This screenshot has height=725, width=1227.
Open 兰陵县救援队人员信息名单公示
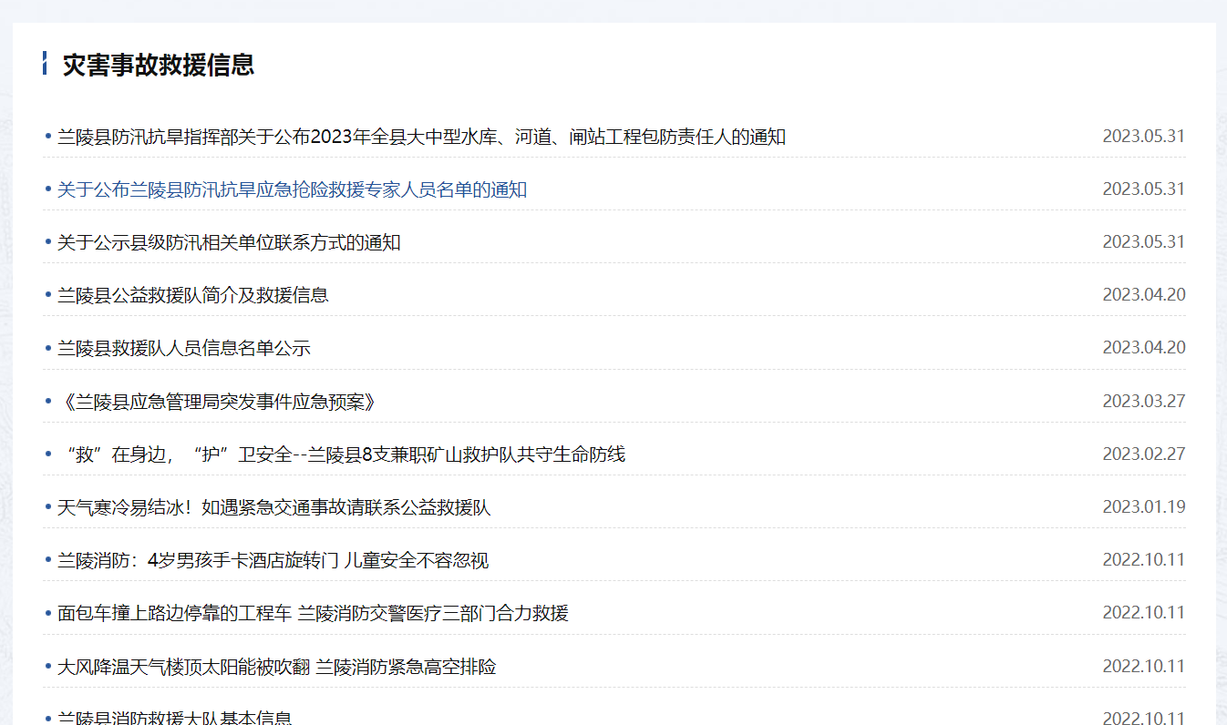(x=184, y=349)
